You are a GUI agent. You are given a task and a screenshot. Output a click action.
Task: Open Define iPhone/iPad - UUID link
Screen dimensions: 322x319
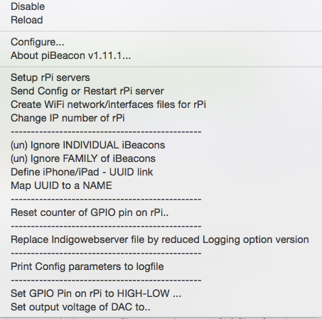pos(82,172)
